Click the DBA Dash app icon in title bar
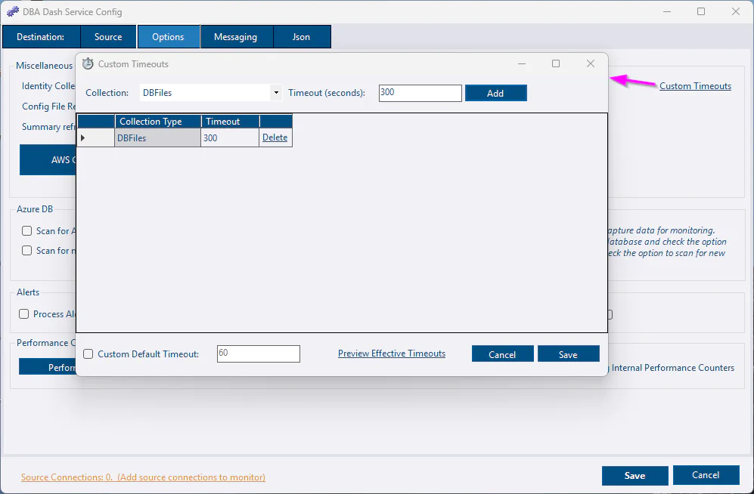The height and width of the screenshot is (494, 754). click(x=13, y=12)
